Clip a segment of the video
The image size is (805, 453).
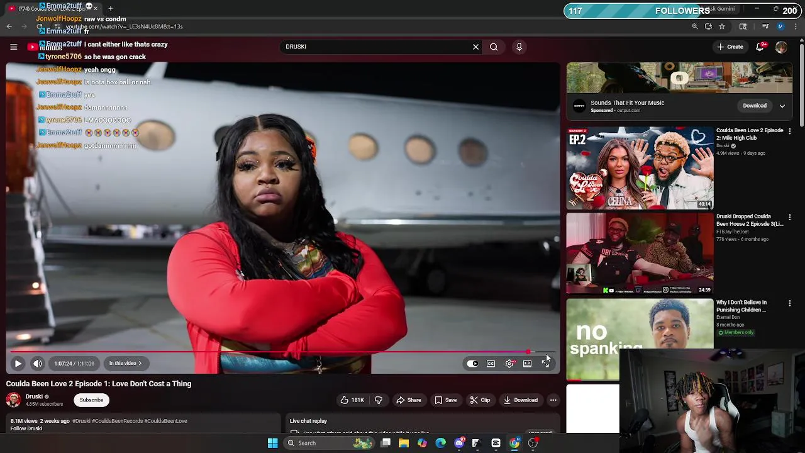(x=480, y=400)
